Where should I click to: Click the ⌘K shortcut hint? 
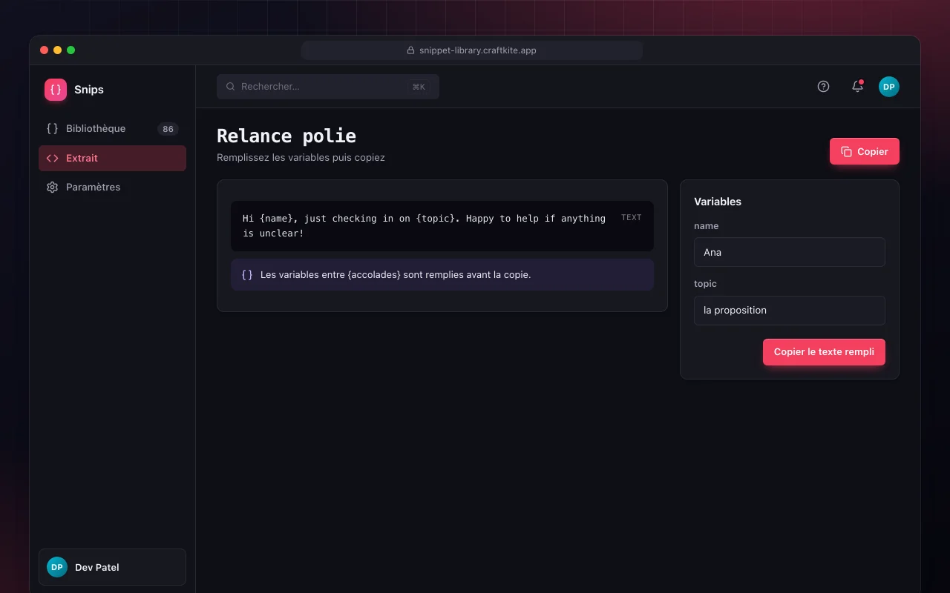tap(419, 87)
